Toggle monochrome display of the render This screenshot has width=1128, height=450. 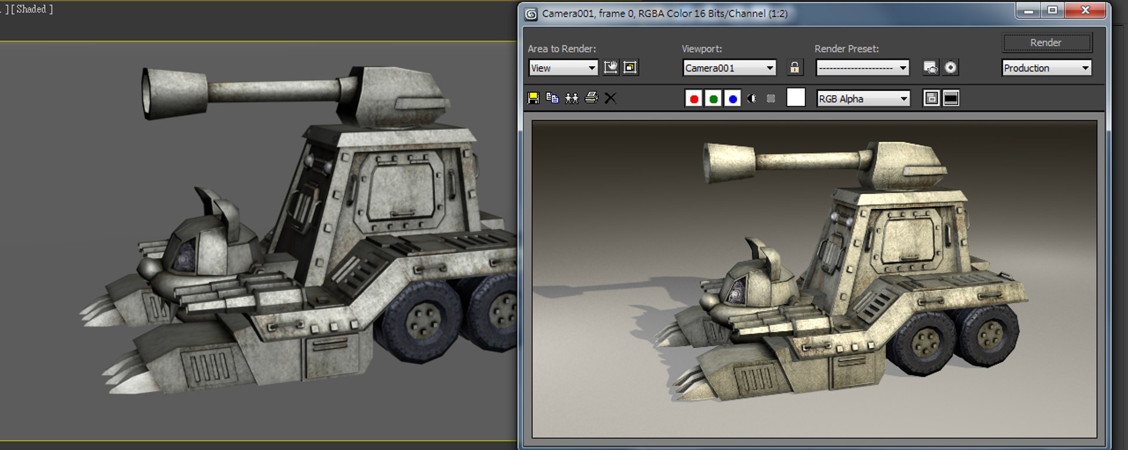[771, 99]
